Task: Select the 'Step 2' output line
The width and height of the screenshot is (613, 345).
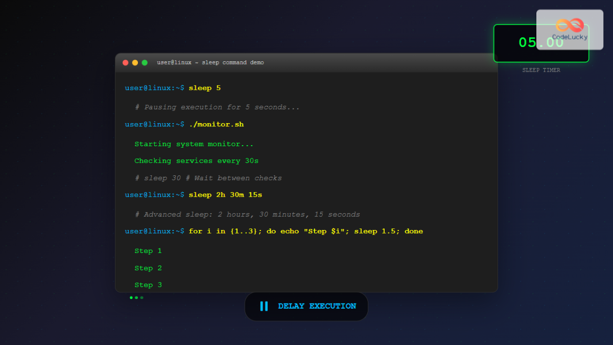Action: pos(148,268)
